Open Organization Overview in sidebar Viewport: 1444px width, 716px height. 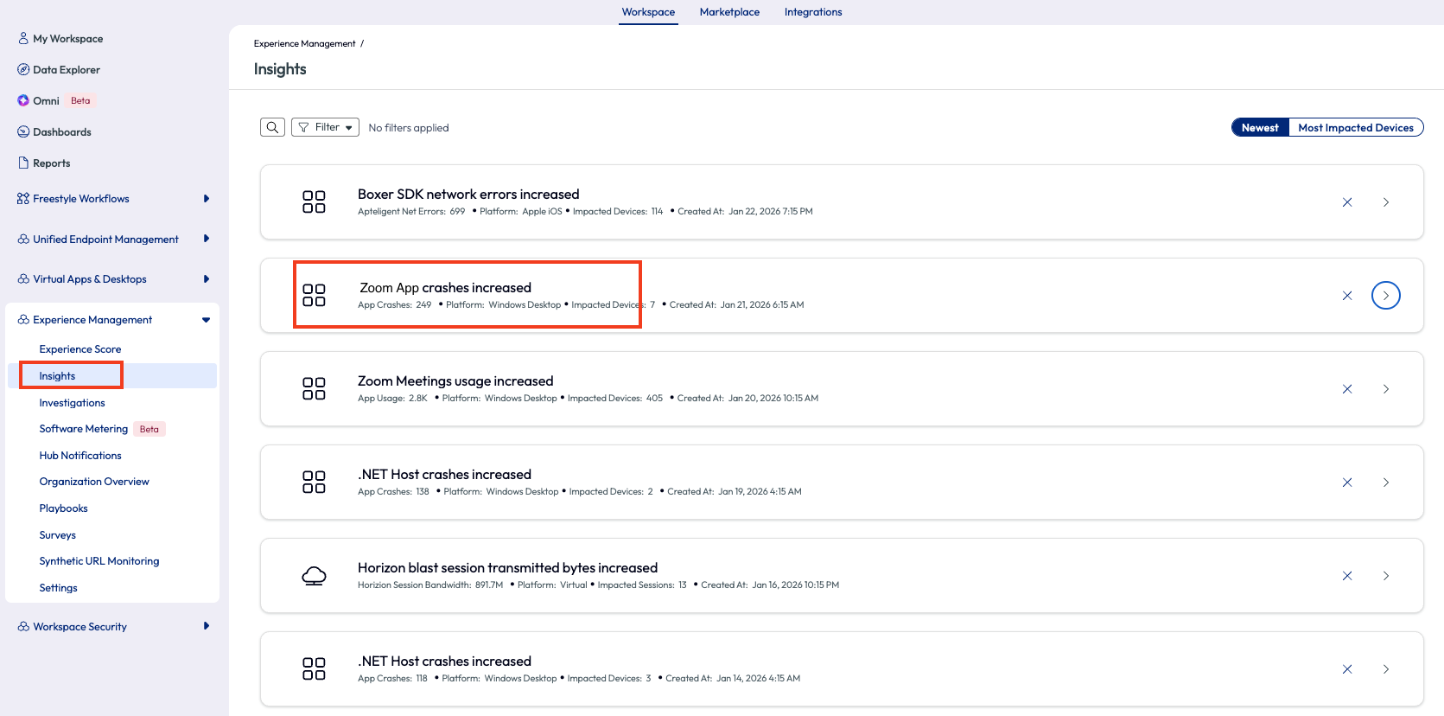click(94, 481)
